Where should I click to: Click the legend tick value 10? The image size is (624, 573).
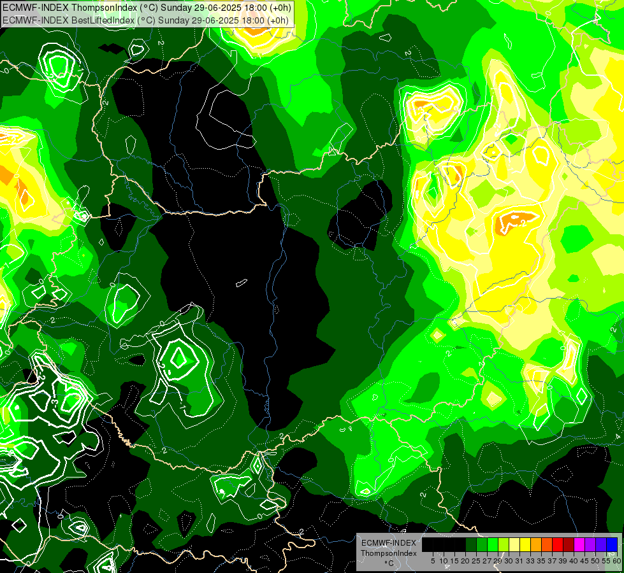[x=444, y=561]
